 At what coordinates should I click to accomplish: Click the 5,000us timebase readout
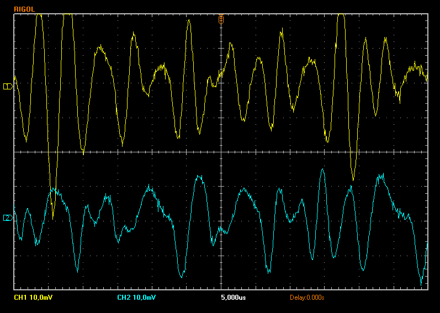pyautogui.click(x=234, y=298)
